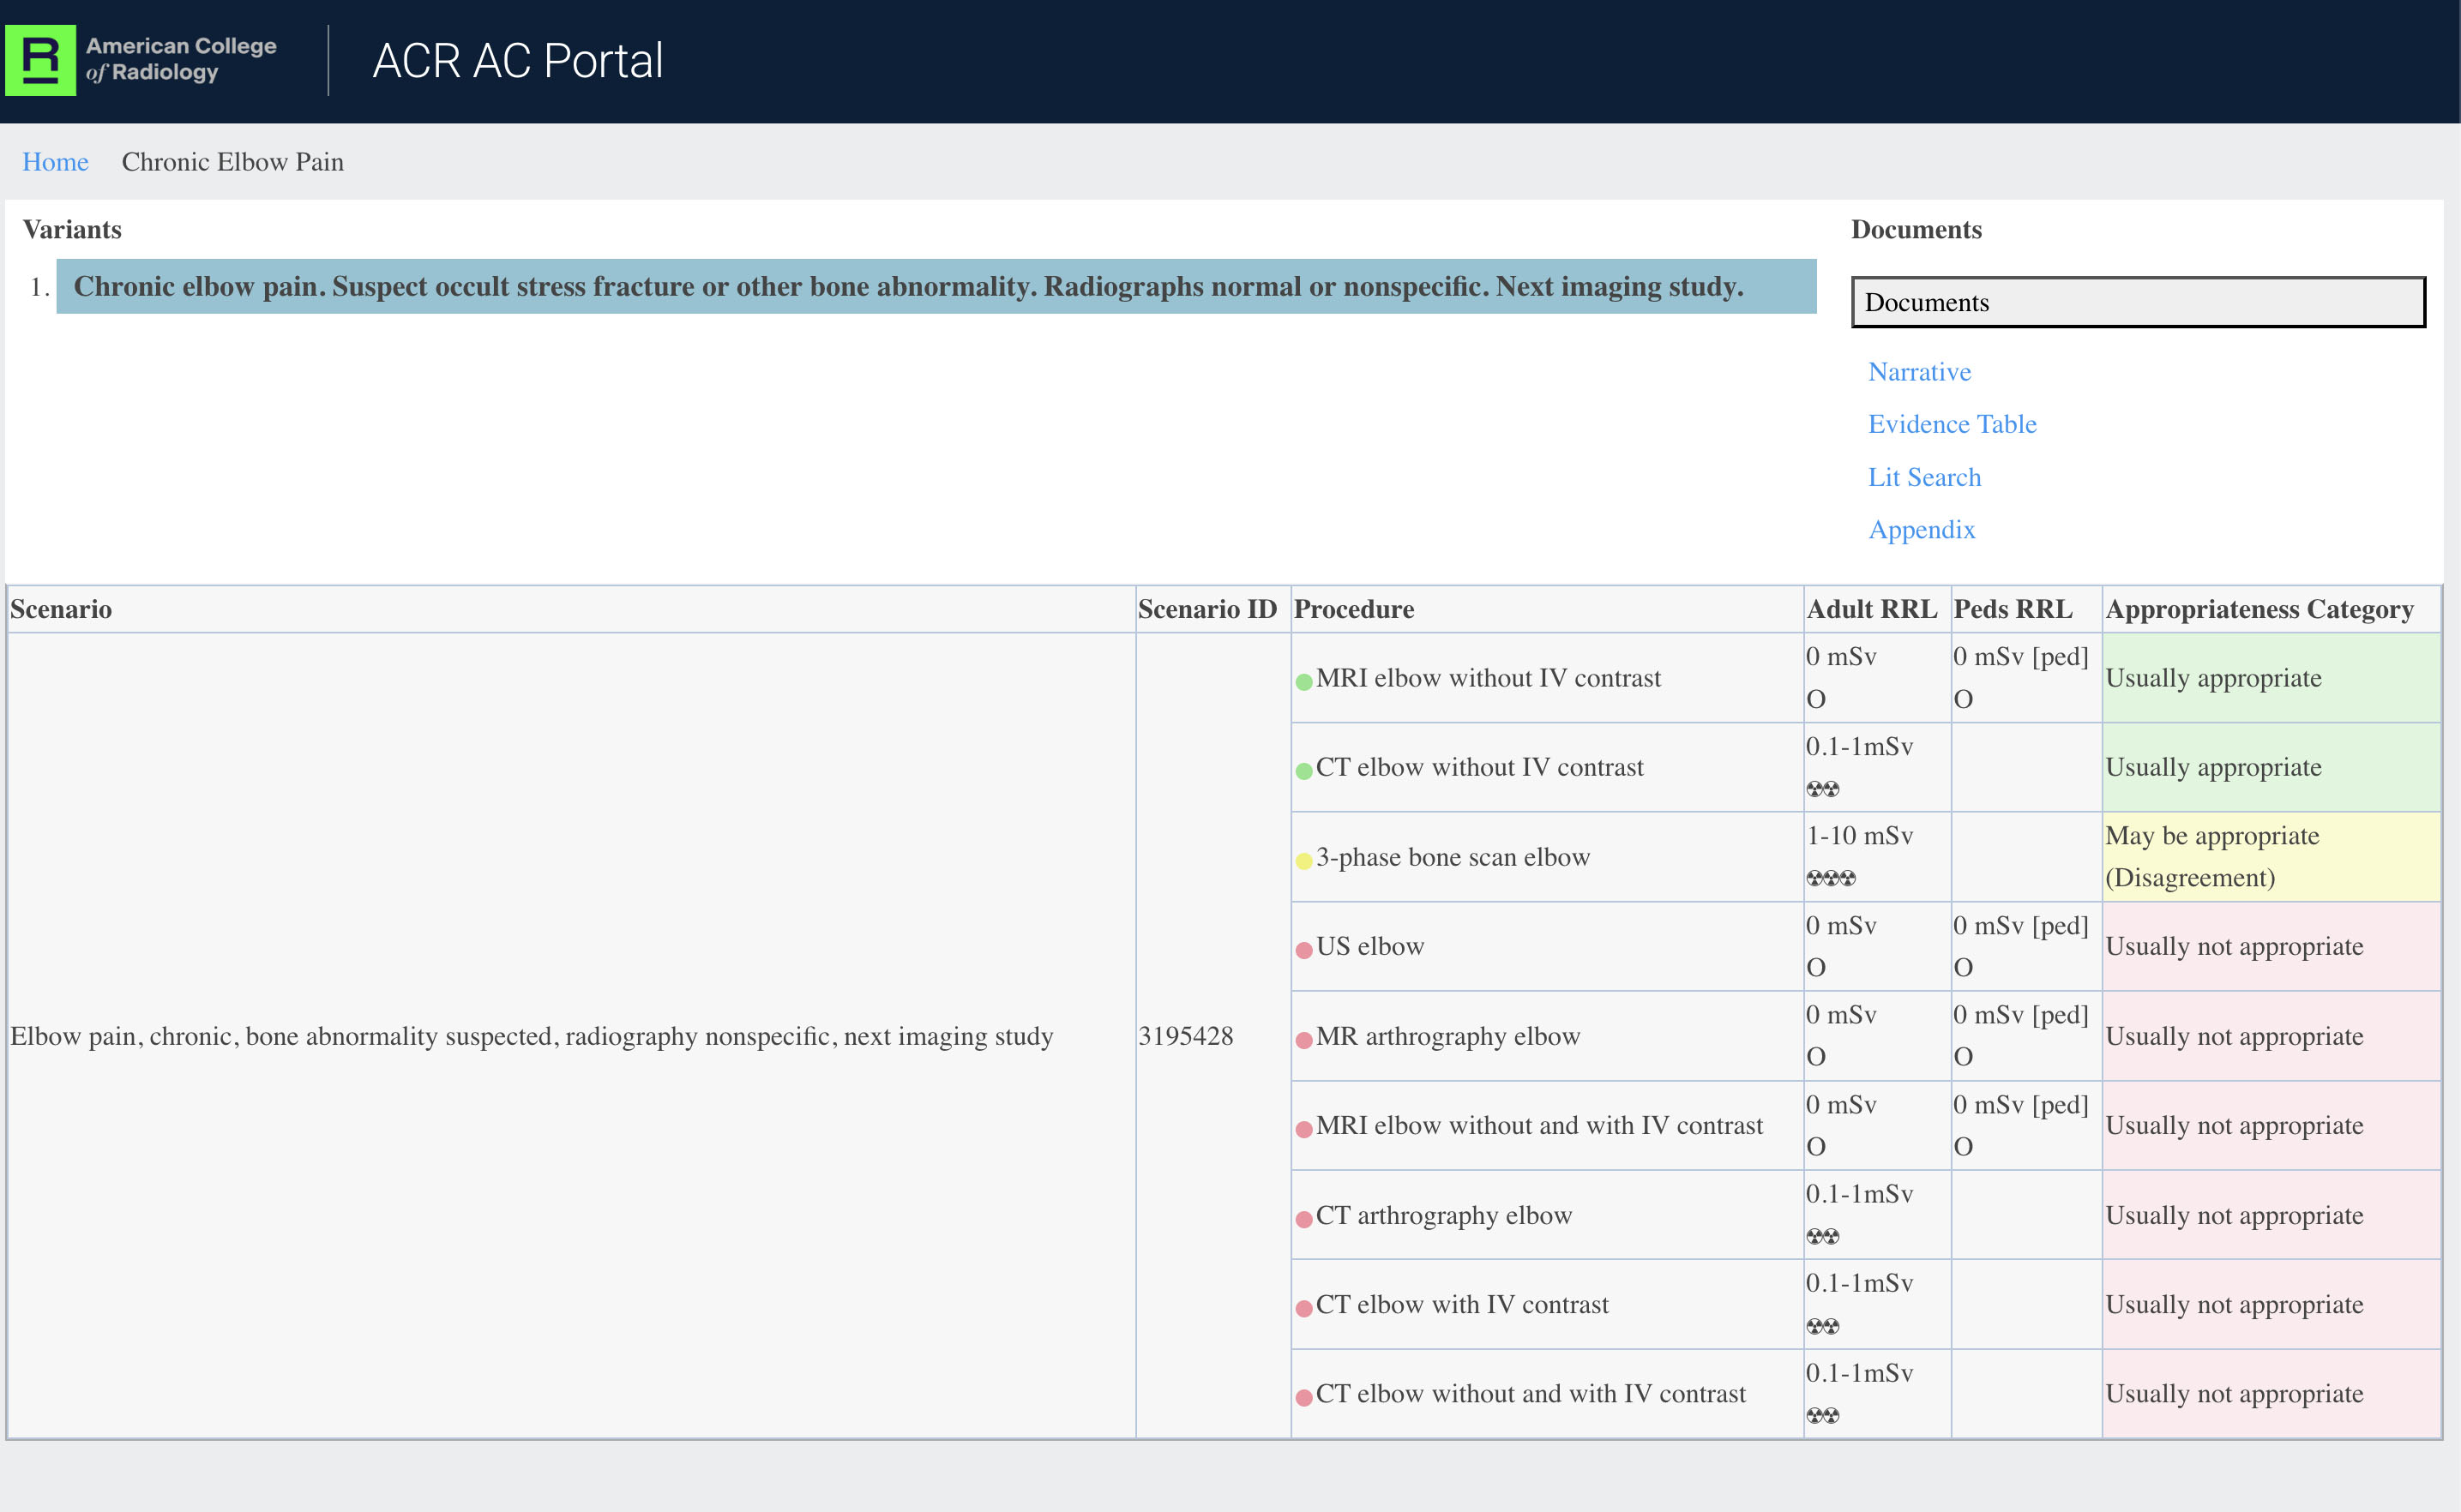This screenshot has height=1512, width=2461.
Task: Click the three radiation symbols in bone scan row
Action: (x=1831, y=878)
